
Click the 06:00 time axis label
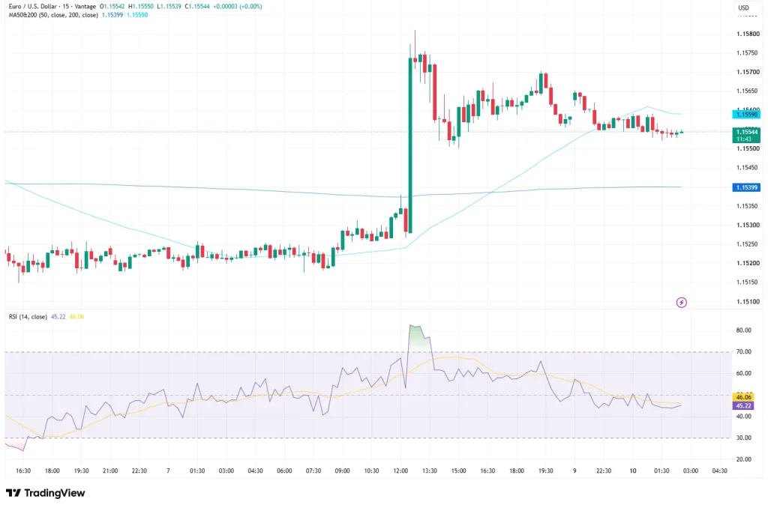pyautogui.click(x=284, y=471)
